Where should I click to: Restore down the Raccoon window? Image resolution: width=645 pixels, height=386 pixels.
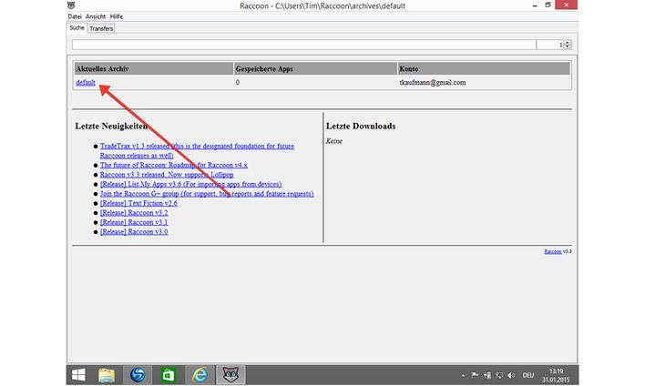pos(548,5)
